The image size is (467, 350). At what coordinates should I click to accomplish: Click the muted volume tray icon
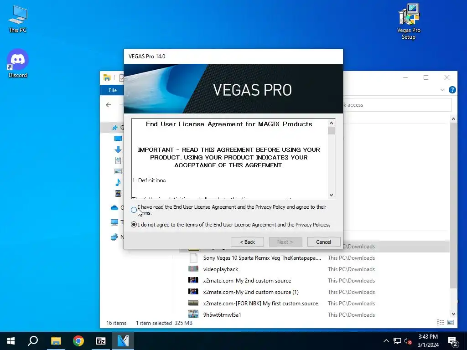click(x=408, y=341)
